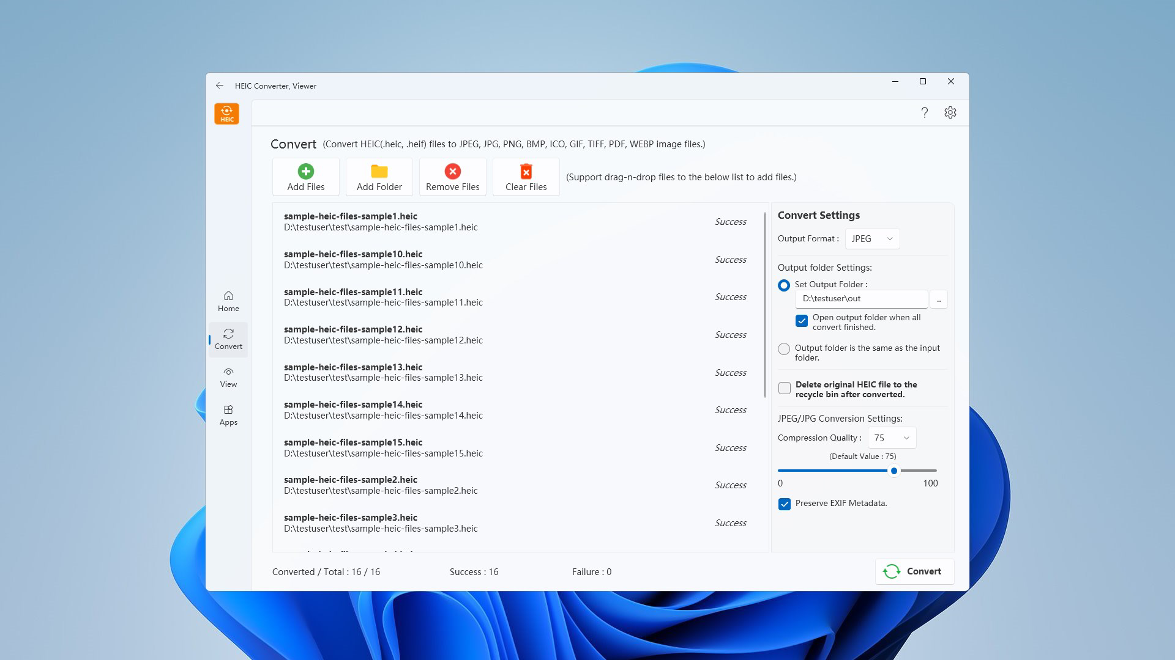Click the 'Success : 16' status text
The image size is (1175, 660).
coord(474,572)
